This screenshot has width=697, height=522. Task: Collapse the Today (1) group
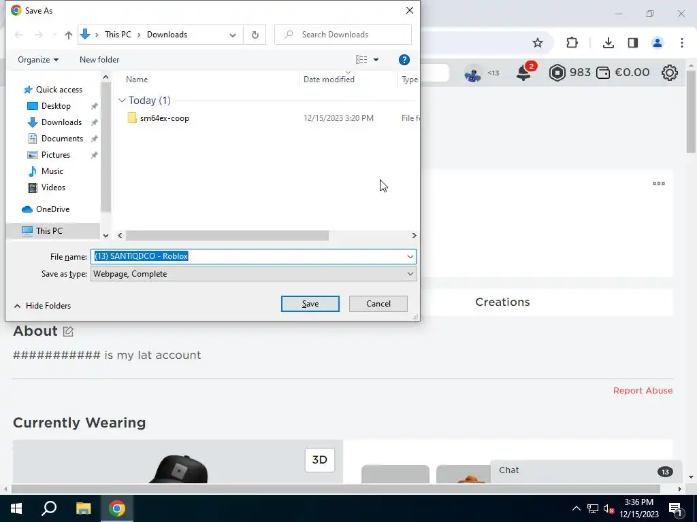[x=122, y=101]
